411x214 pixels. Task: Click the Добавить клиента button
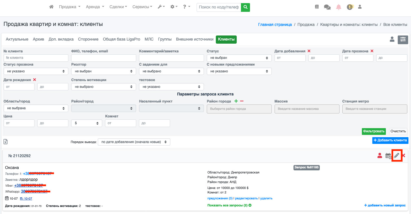(390, 140)
